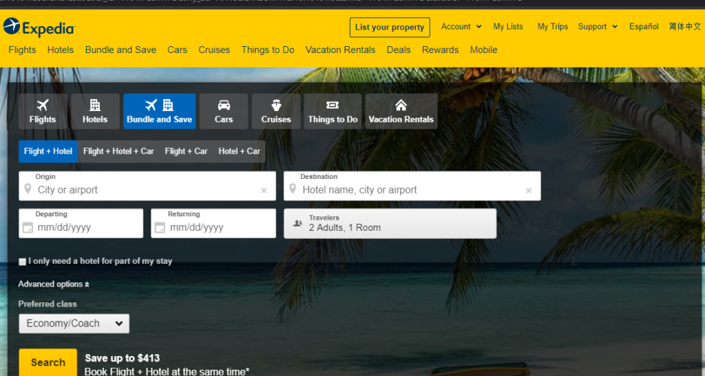This screenshot has width=705, height=376.
Task: Open My Lists link
Action: tap(508, 27)
